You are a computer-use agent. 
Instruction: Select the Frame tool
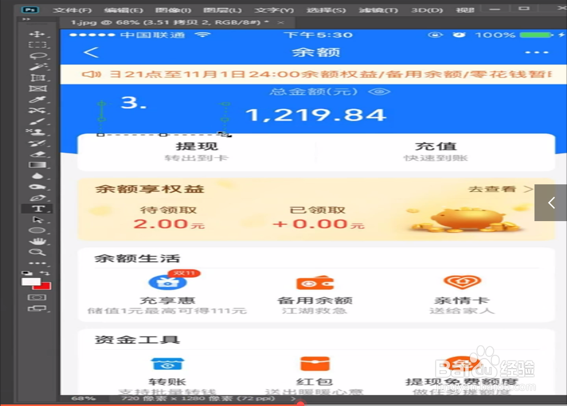tap(37, 88)
